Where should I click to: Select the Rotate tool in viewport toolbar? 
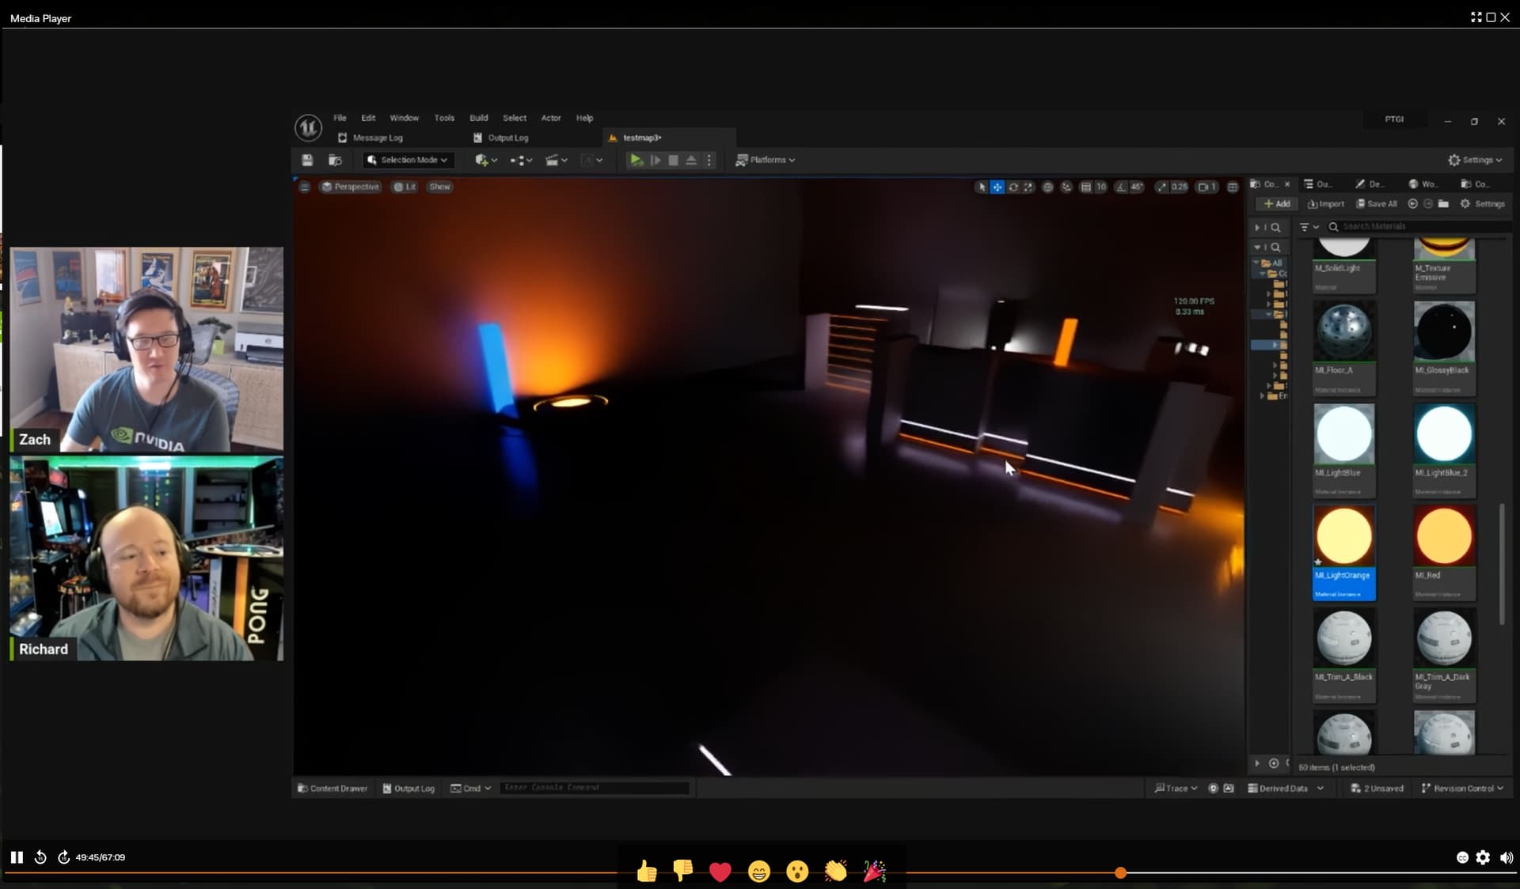point(1013,187)
